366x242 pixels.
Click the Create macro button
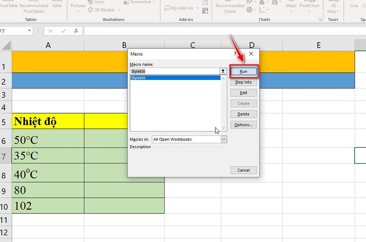244,103
